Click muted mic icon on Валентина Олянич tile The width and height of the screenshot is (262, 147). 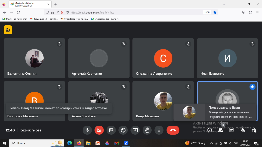[59, 44]
